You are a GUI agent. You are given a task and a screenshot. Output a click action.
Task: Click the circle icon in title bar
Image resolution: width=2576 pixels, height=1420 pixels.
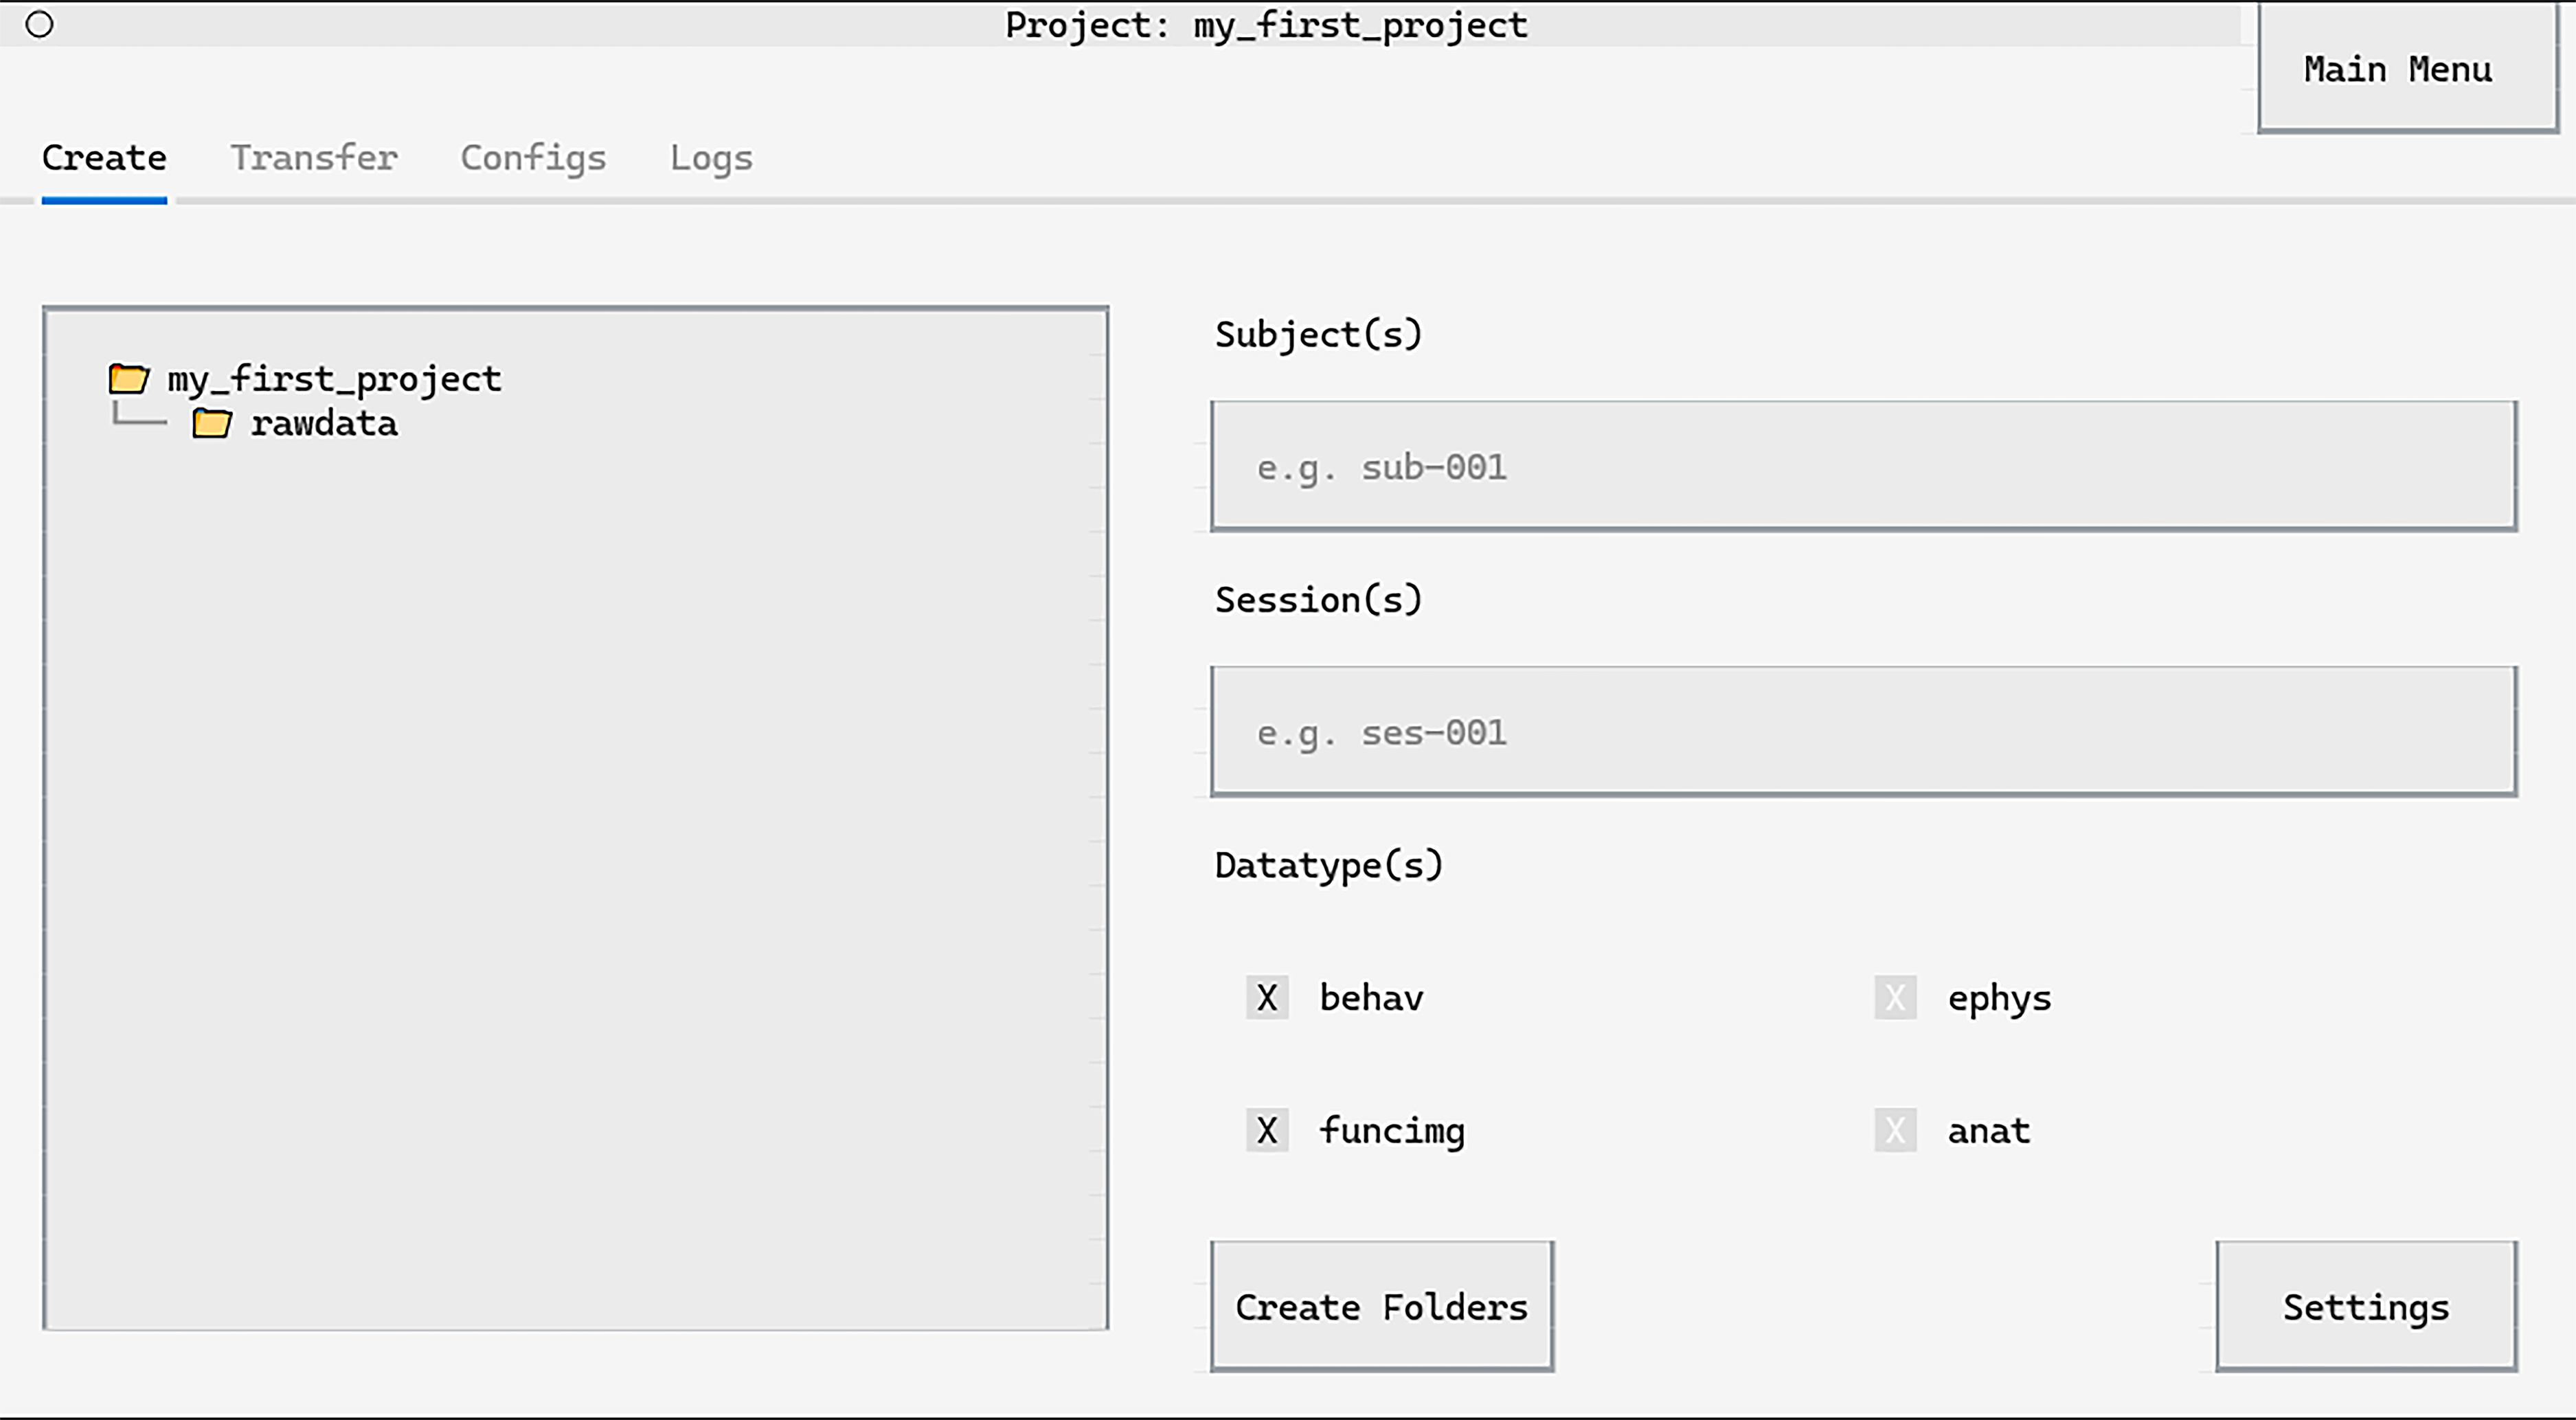(39, 24)
